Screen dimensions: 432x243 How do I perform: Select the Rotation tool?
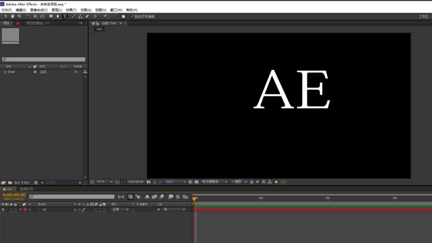pyautogui.click(x=28, y=16)
